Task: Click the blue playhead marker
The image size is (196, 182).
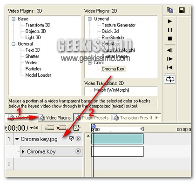Action: pos(93,127)
